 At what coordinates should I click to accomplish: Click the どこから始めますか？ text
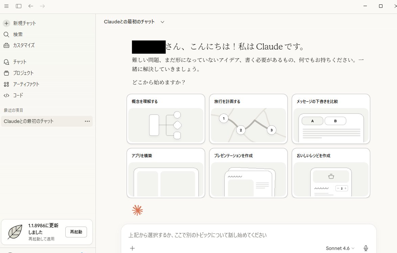point(159,82)
